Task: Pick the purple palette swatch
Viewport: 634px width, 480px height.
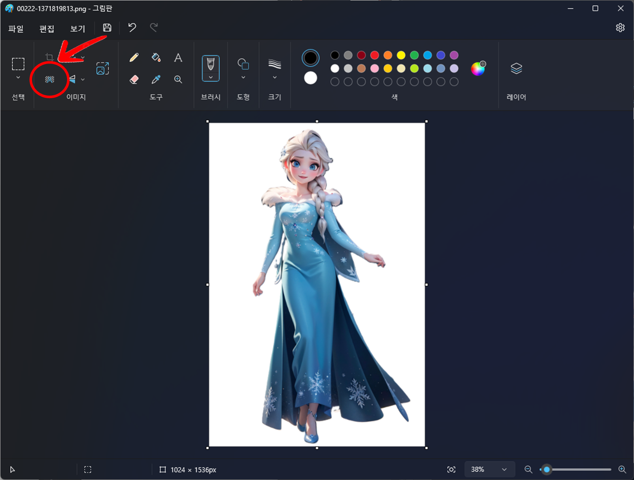Action: (454, 55)
